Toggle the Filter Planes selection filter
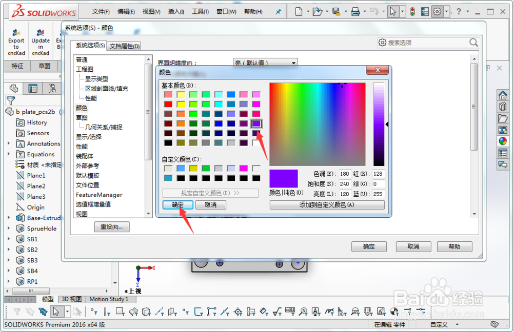This screenshot has height=332, width=513. (x=172, y=312)
